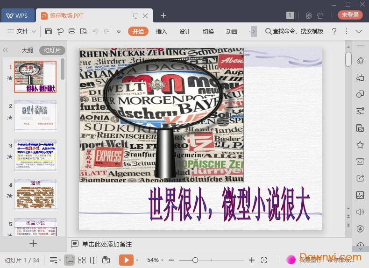369x268 pixels.
Task: Select the 切换 ribbon tab
Action: (208, 31)
